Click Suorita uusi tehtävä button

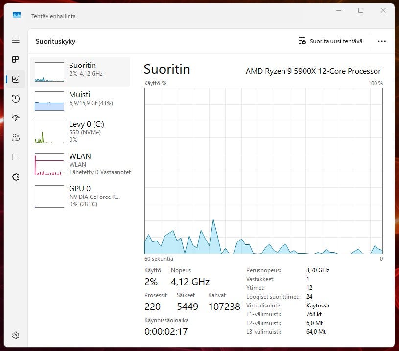[x=330, y=41]
